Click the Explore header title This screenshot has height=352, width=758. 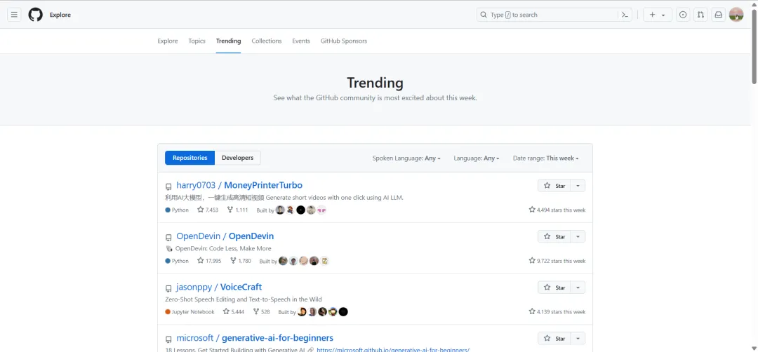pos(60,15)
